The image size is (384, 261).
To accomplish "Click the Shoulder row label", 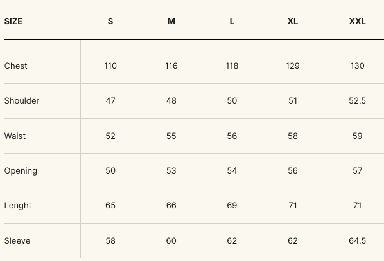I will click(22, 101).
